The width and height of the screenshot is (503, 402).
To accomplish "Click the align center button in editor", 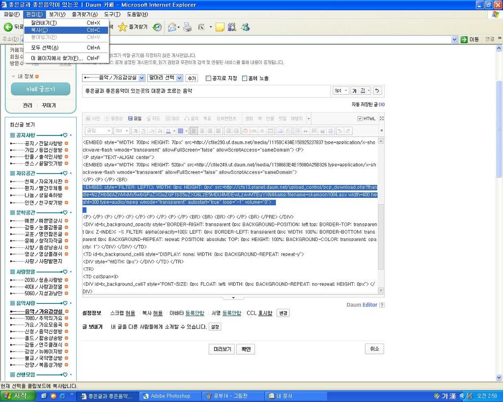I will click(x=202, y=131).
